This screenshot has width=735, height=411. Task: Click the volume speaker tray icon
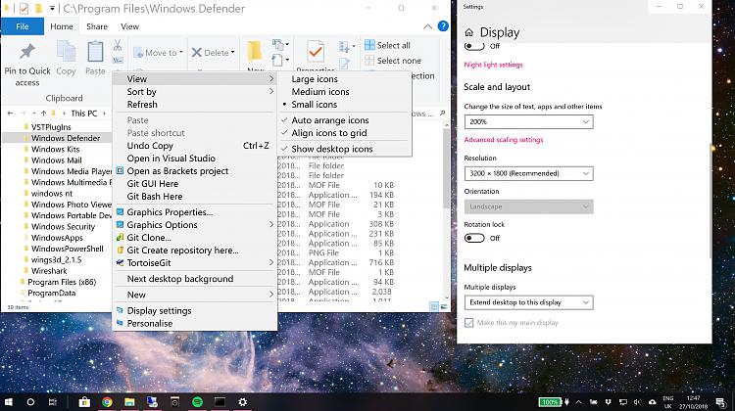pyautogui.click(x=638, y=401)
